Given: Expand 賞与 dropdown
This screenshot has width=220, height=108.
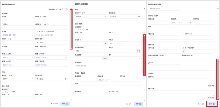Looking at the screenshot, I should click(125, 58).
